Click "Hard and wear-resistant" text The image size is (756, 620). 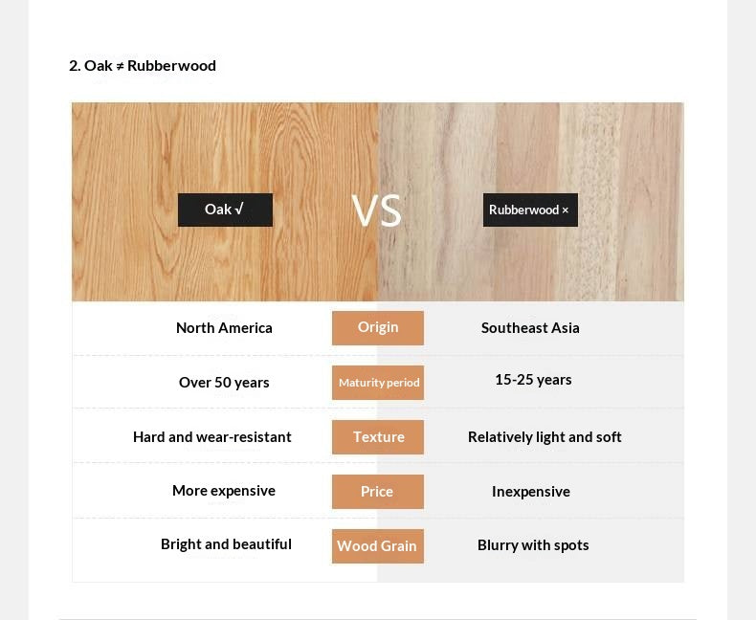(x=212, y=437)
